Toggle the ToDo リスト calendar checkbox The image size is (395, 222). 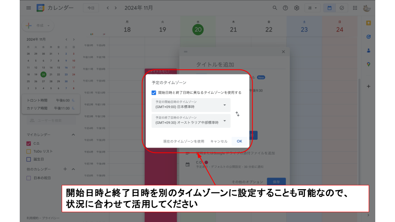coord(29,151)
